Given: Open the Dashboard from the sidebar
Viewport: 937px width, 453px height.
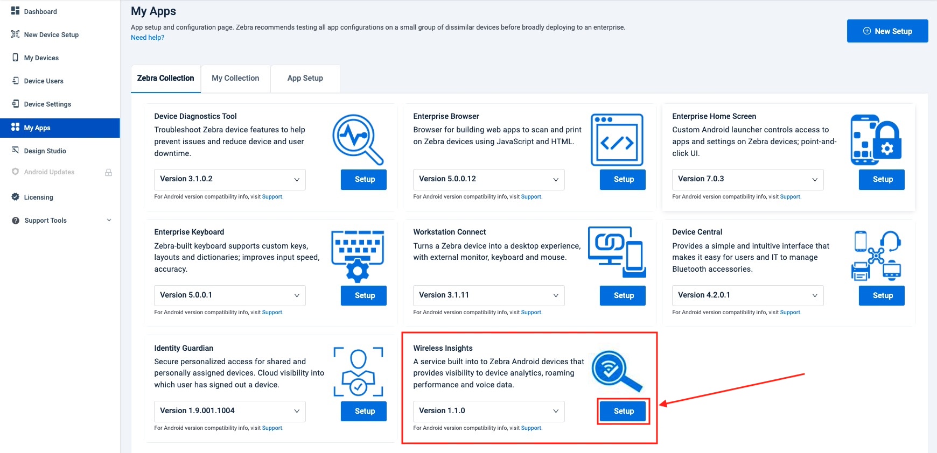Looking at the screenshot, I should 40,11.
